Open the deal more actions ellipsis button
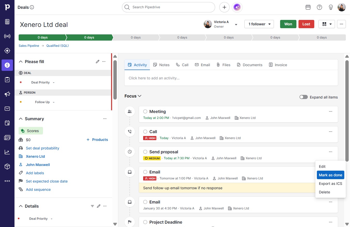 click(x=341, y=24)
